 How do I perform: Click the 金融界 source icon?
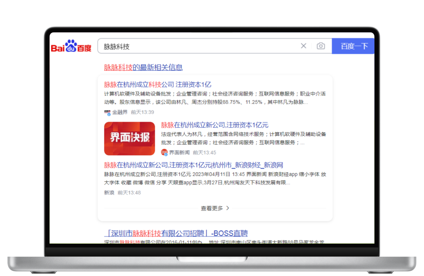(x=107, y=113)
